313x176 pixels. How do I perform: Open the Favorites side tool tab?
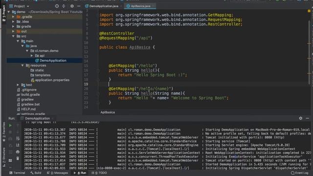tap(4, 132)
